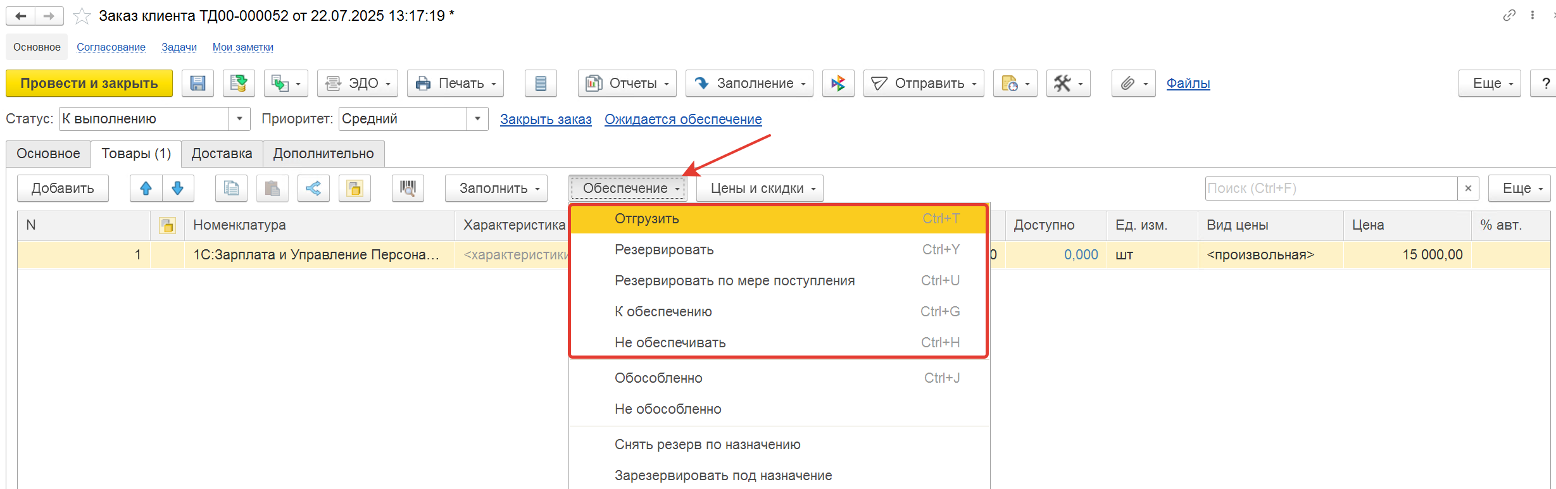Choose Снять резерв по назначению
Image resolution: width=1556 pixels, height=489 pixels.
pos(779,445)
